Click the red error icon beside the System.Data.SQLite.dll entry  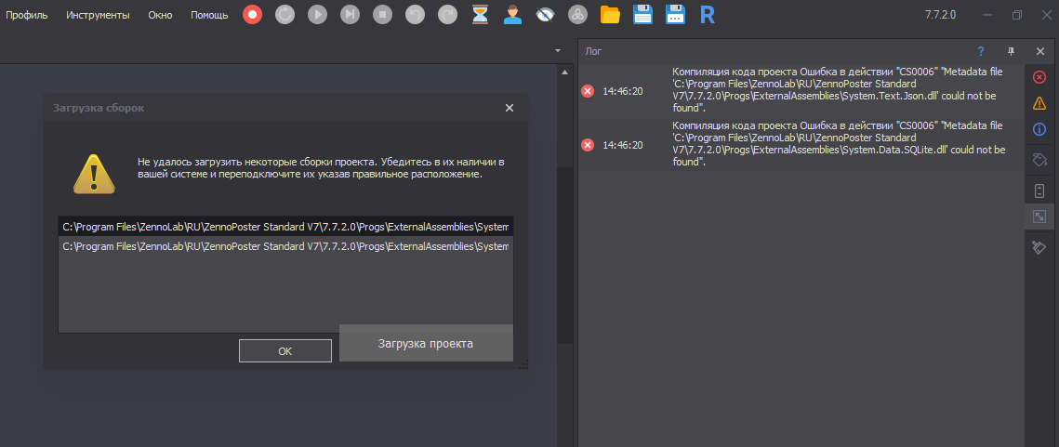588,145
